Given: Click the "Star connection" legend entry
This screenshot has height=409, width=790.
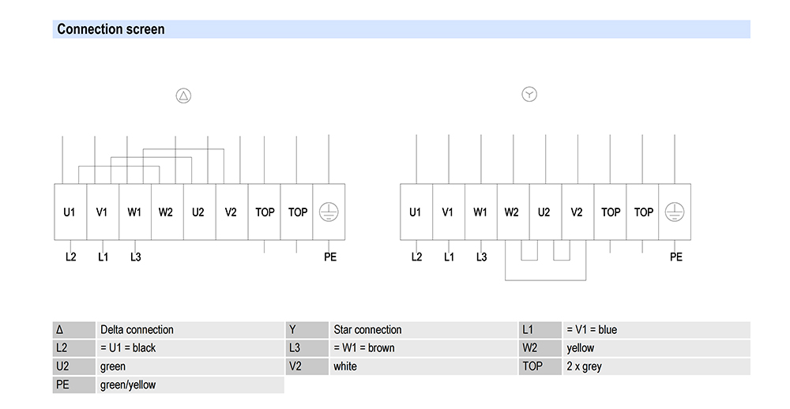Looking at the screenshot, I should pos(367,330).
